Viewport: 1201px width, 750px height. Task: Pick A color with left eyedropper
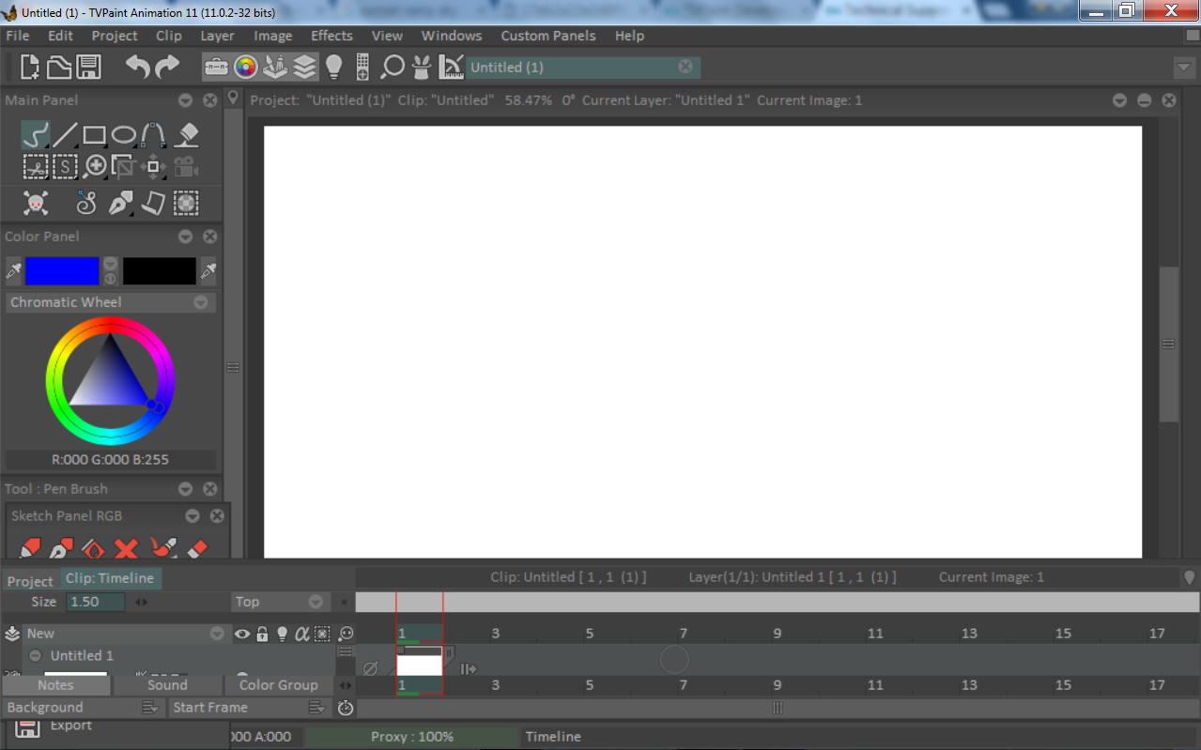pyautogui.click(x=13, y=271)
